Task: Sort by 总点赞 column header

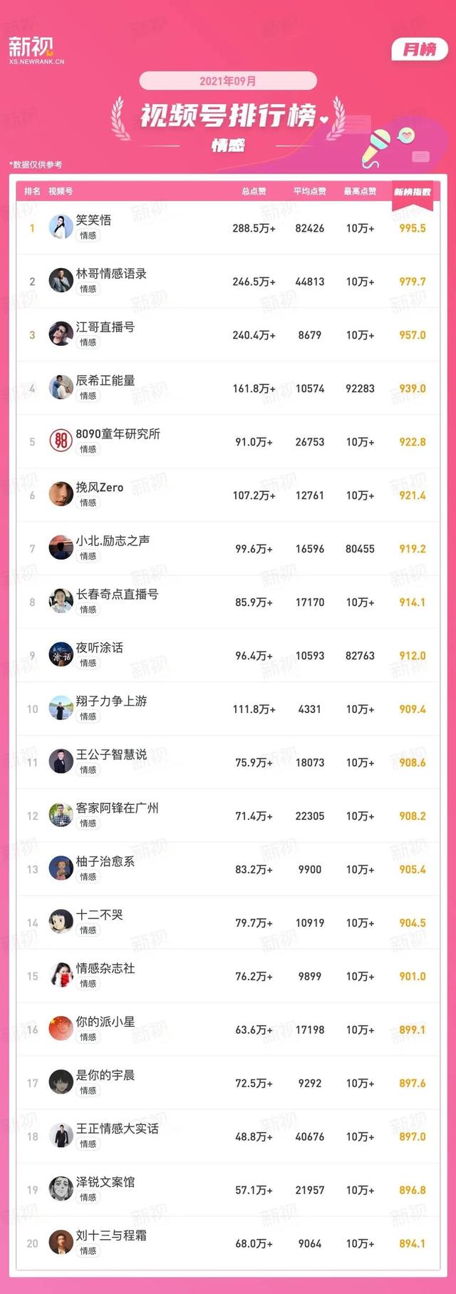Action: coord(254,191)
